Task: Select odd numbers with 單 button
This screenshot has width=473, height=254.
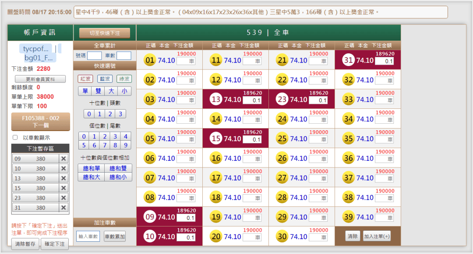Action: tap(85, 91)
